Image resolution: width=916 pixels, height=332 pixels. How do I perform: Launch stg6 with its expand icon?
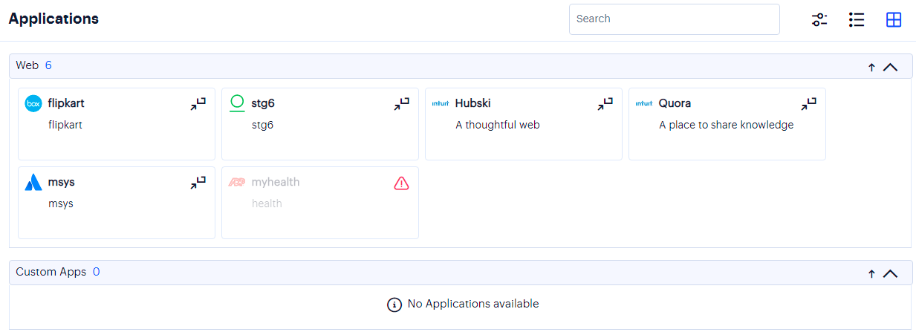pyautogui.click(x=401, y=104)
